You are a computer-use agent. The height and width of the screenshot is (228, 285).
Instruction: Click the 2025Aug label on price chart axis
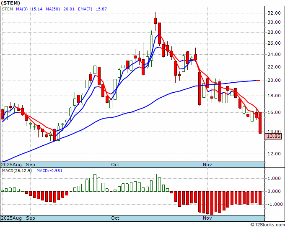11,165
